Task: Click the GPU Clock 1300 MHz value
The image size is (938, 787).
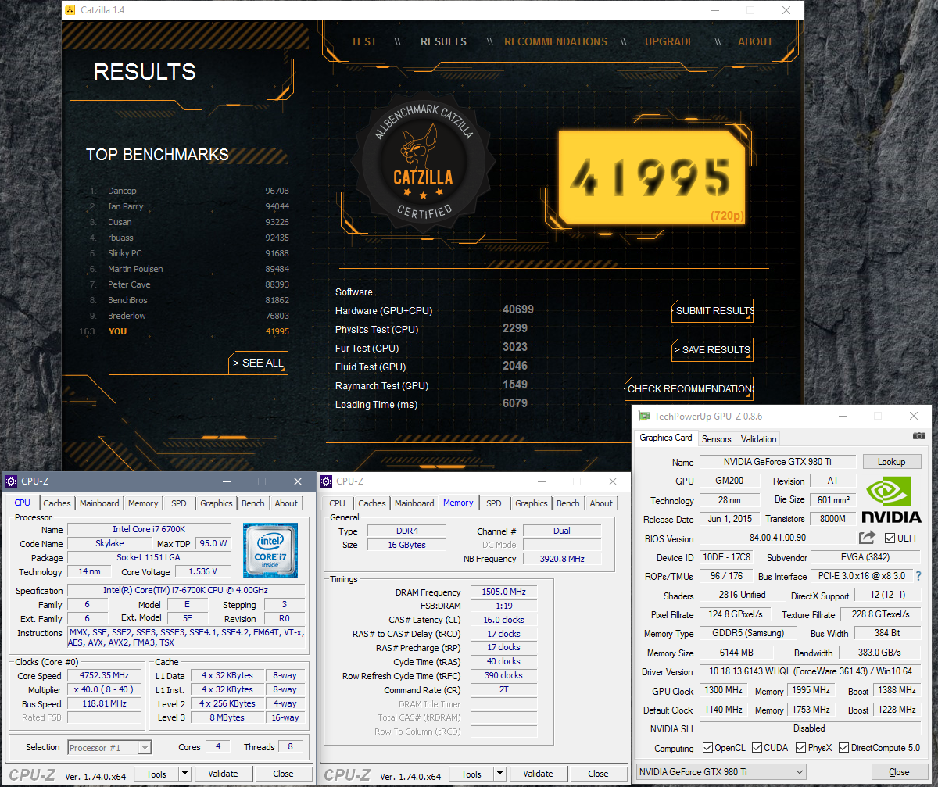Action: coord(723,691)
